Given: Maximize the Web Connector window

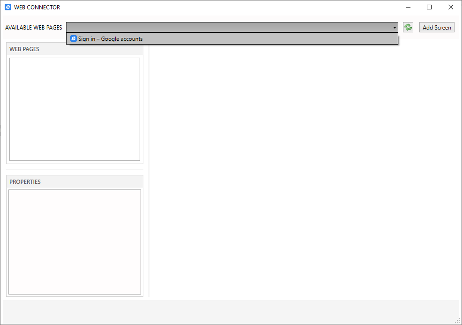Looking at the screenshot, I should click(x=429, y=7).
